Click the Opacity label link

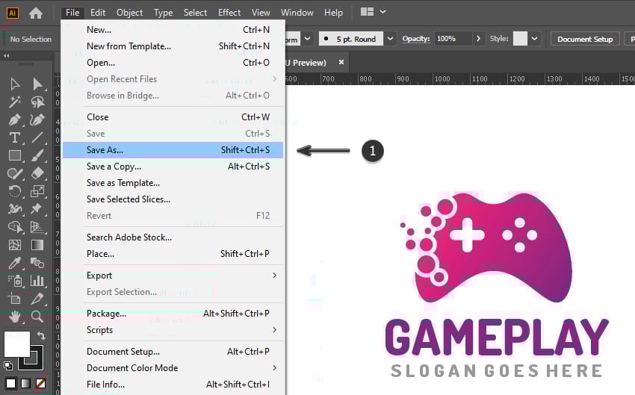tap(416, 39)
